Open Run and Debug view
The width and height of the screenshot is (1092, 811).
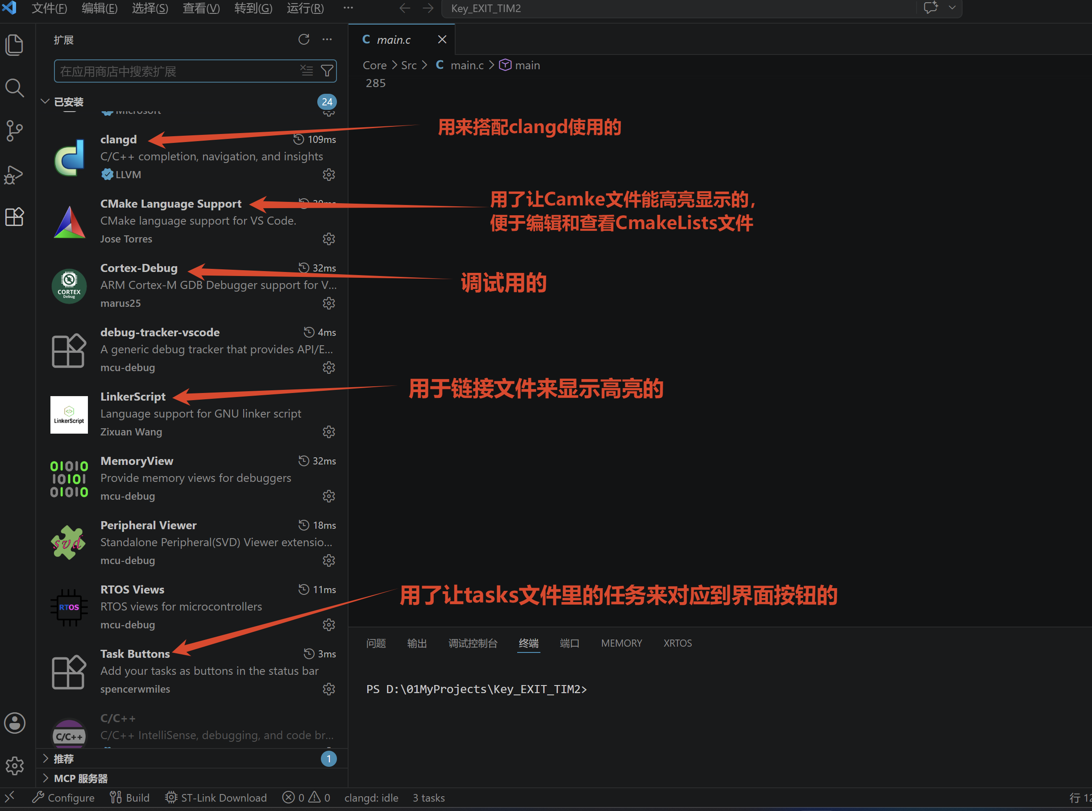tap(14, 174)
